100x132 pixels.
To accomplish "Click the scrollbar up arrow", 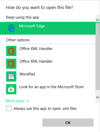I will [x=97, y=20].
